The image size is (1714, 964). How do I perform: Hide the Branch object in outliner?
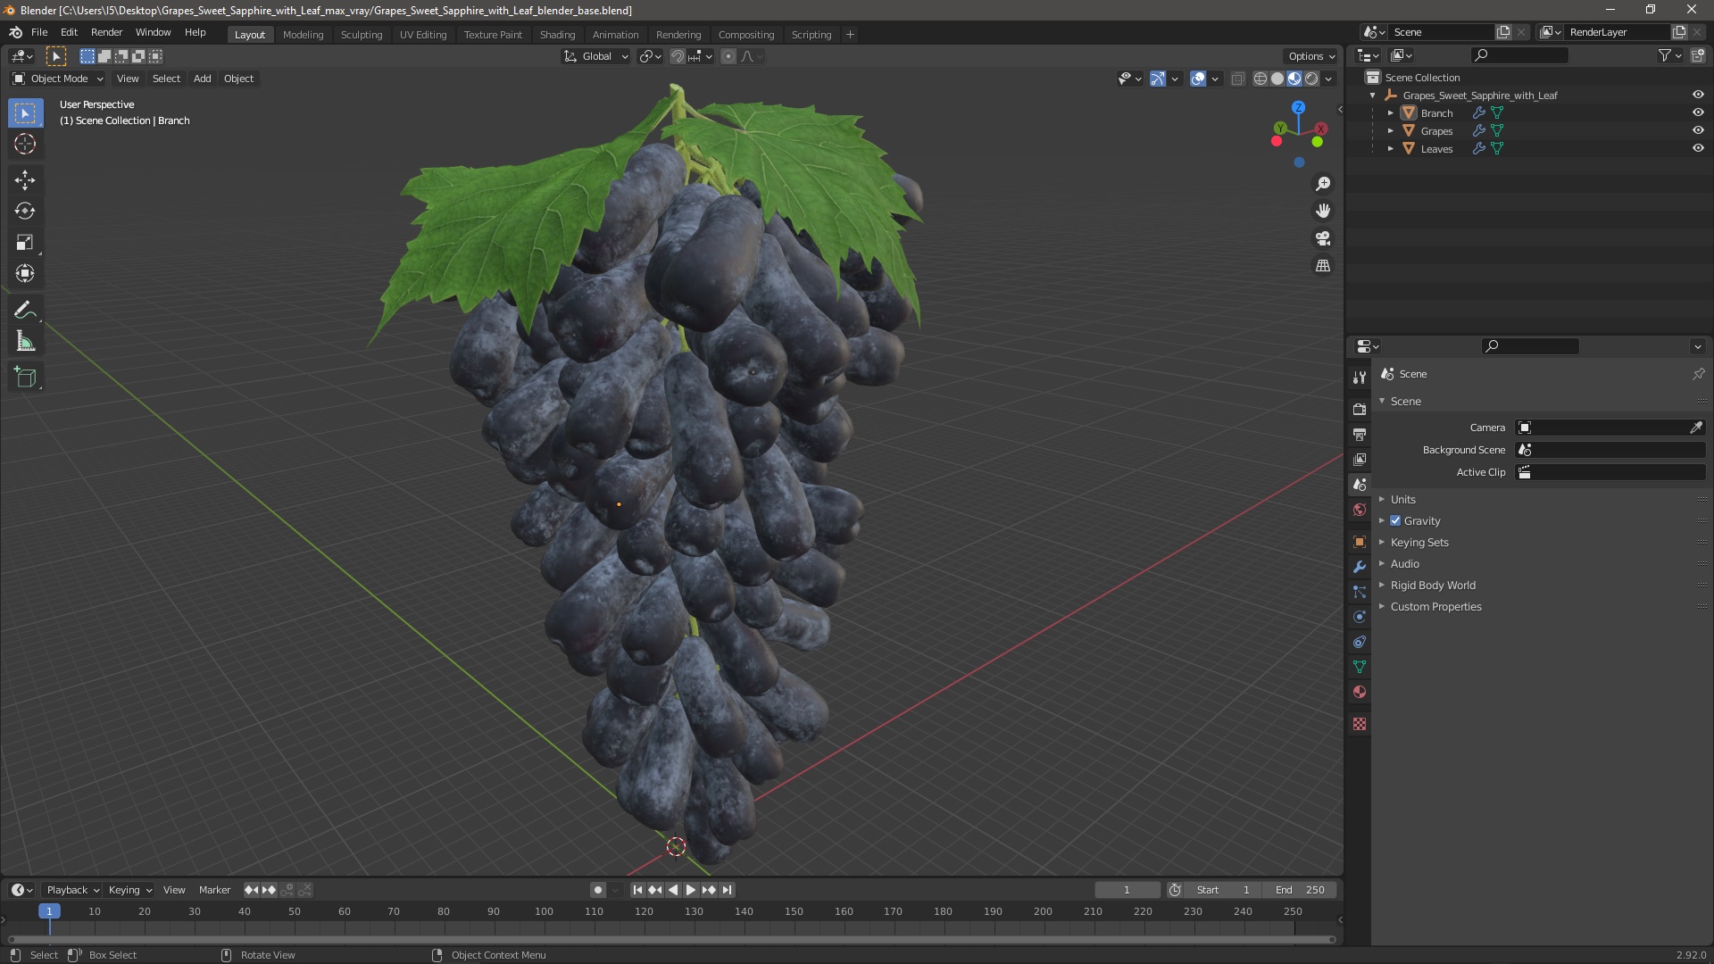1698,112
